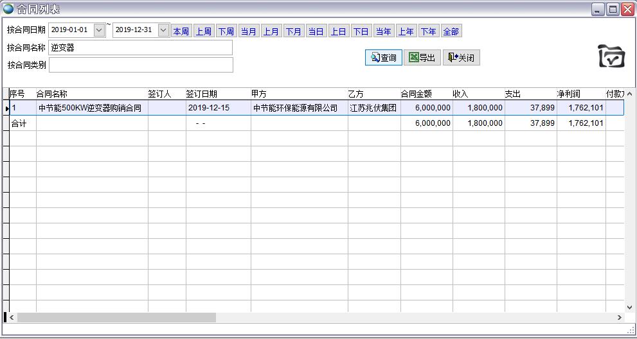
Task: Click the 导出 Excel export button
Action: (x=422, y=58)
